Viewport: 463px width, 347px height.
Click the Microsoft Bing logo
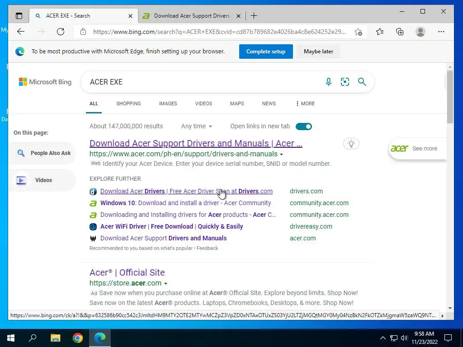click(45, 82)
